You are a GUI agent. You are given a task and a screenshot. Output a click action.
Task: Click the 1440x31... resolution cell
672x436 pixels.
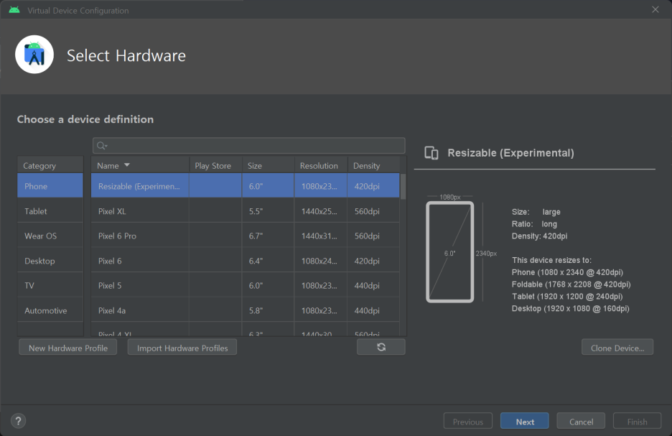321,236
